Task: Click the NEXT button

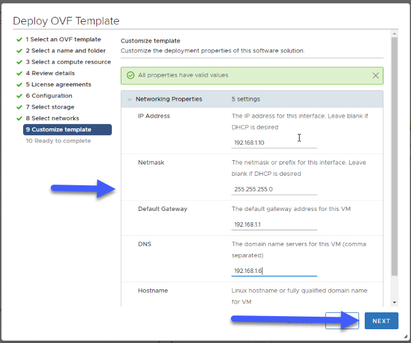Action: click(x=382, y=320)
